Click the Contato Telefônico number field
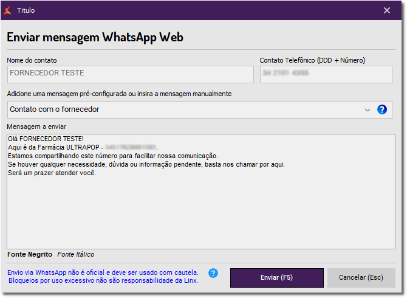Viewport: 407px width, 298px height. click(326, 74)
